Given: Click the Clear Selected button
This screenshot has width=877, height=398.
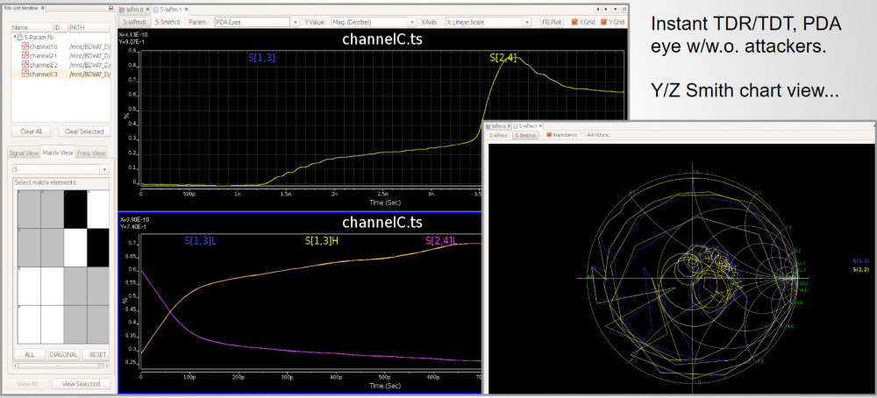Looking at the screenshot, I should tap(83, 131).
